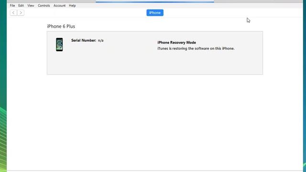Viewport: 306px width, 172px height.
Task: Click the iPhone device picture icon
Action: coord(59,44)
